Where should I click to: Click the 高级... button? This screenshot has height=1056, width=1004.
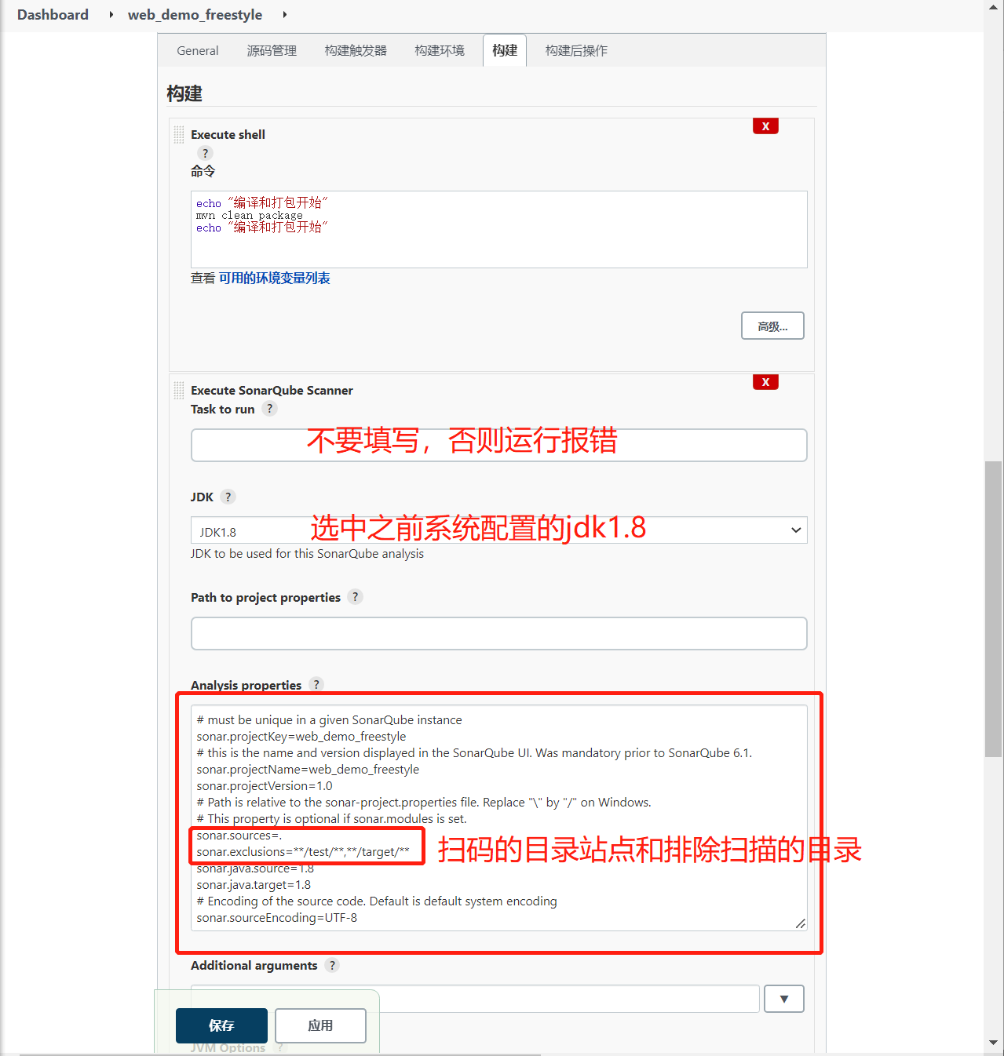click(772, 326)
